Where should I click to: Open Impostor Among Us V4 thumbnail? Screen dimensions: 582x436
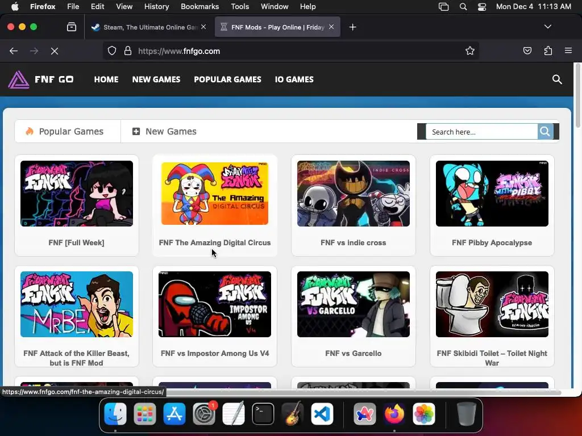(x=214, y=304)
